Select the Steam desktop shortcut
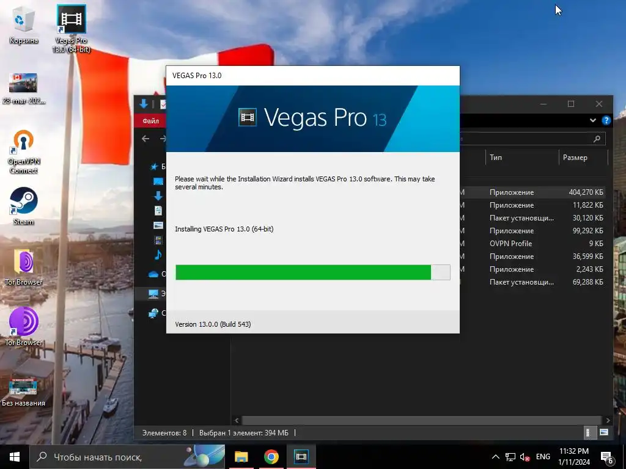The image size is (626, 469). point(24,206)
